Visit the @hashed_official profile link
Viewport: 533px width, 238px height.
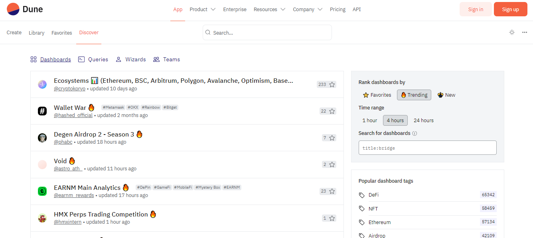pyautogui.click(x=73, y=115)
